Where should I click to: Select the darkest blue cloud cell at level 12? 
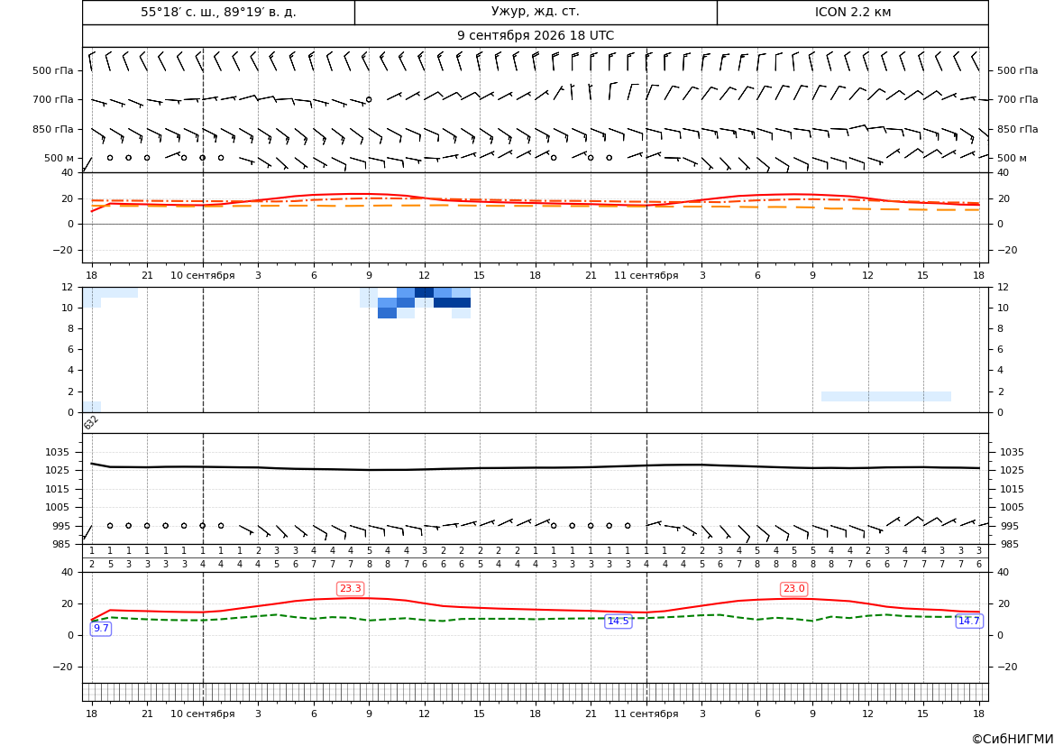pos(424,292)
